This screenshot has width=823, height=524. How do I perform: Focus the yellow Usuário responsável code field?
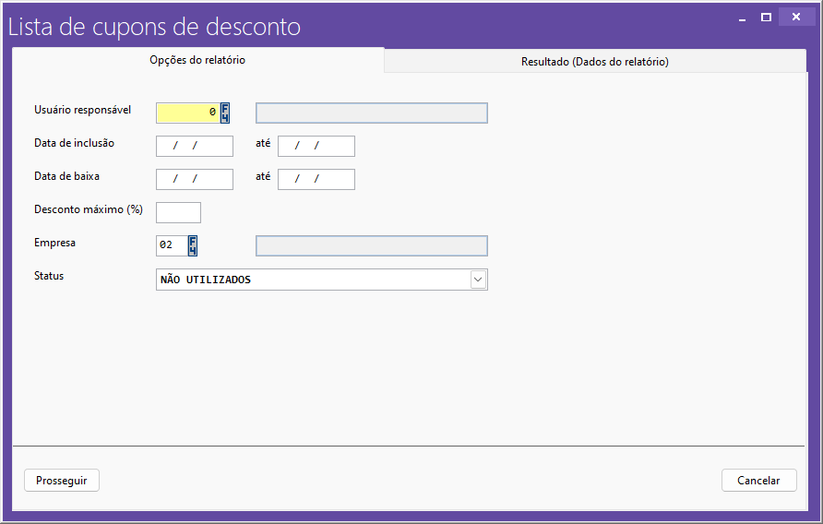click(188, 113)
